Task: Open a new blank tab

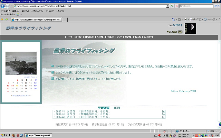Action: click(x=65, y=20)
